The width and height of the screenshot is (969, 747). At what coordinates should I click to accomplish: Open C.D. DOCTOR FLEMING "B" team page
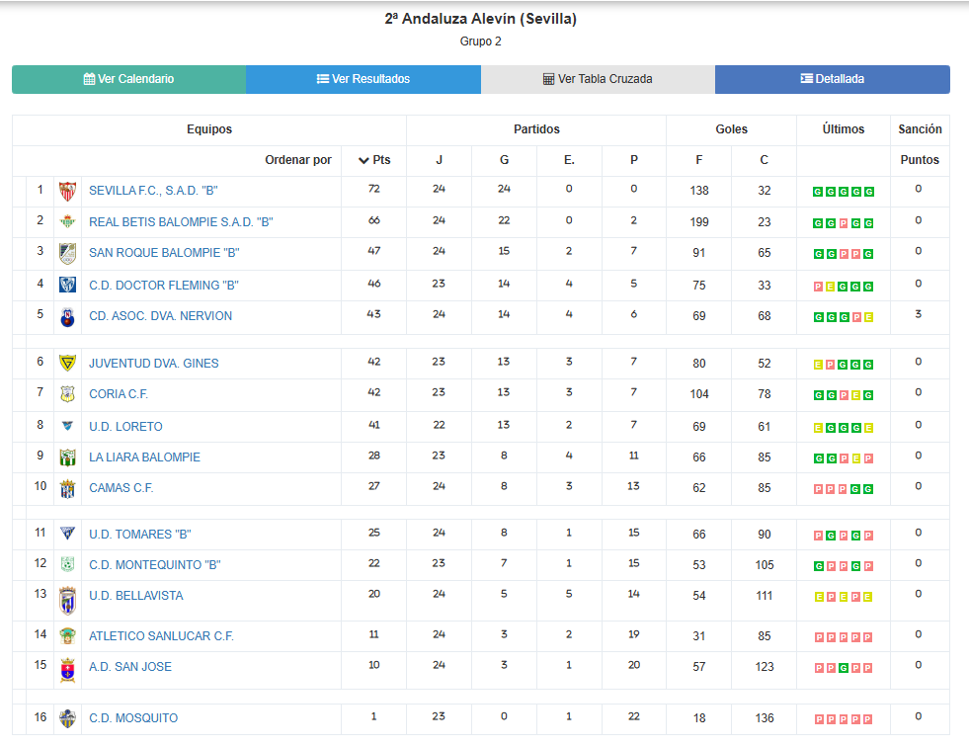pos(164,286)
